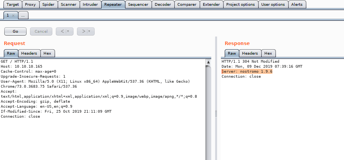Switch to Request Hex tab

click(x=47, y=53)
